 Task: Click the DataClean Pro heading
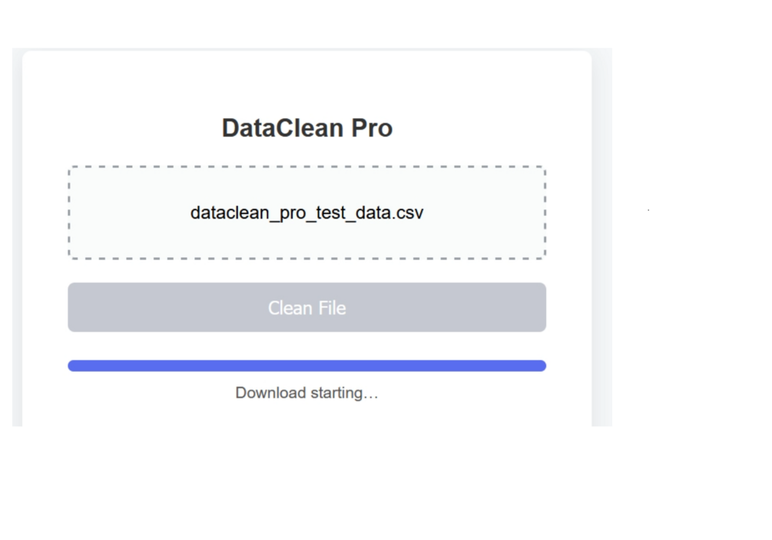click(x=306, y=128)
